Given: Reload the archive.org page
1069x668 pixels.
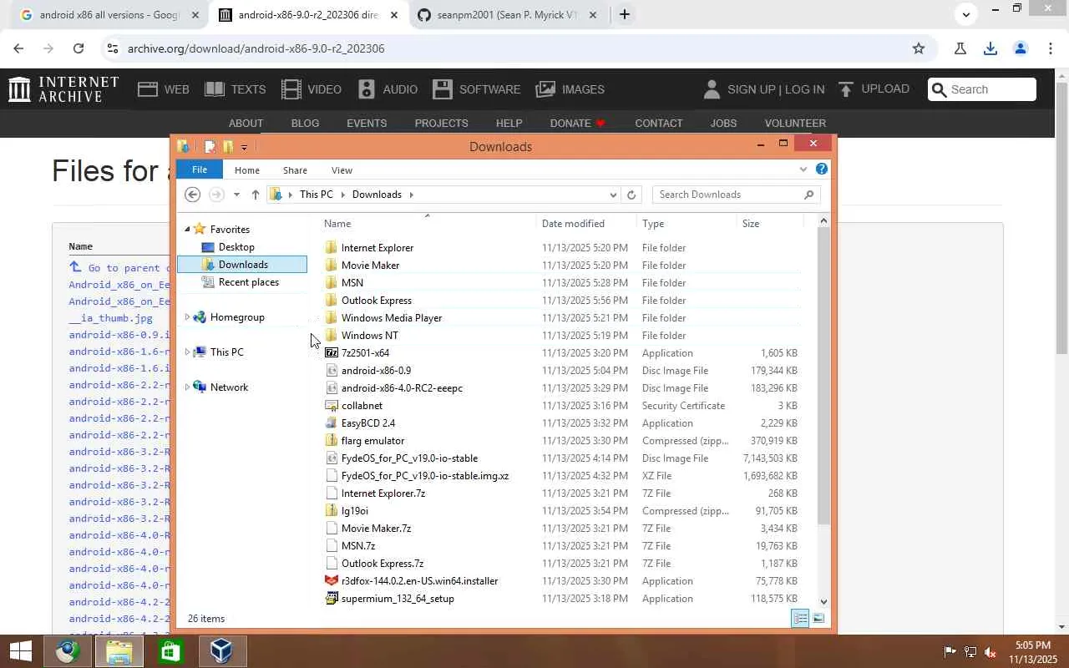Looking at the screenshot, I should coord(79,48).
